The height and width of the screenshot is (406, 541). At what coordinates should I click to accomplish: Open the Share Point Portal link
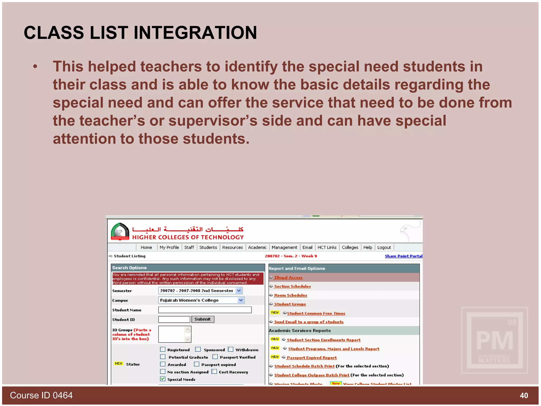point(404,256)
